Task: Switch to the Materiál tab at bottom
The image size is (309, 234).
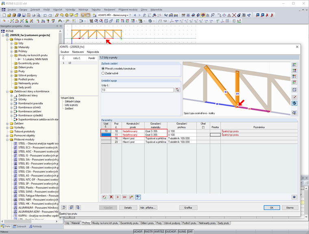Action: point(76,223)
